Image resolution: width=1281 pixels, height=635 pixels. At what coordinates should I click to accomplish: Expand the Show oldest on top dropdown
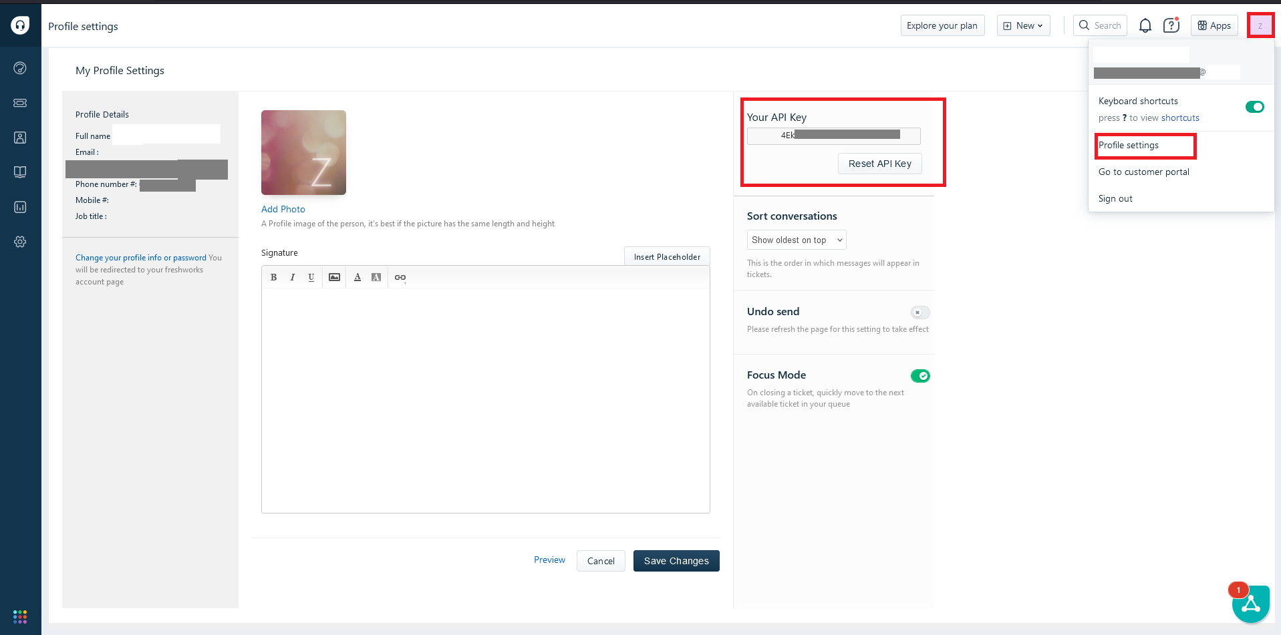coord(797,240)
